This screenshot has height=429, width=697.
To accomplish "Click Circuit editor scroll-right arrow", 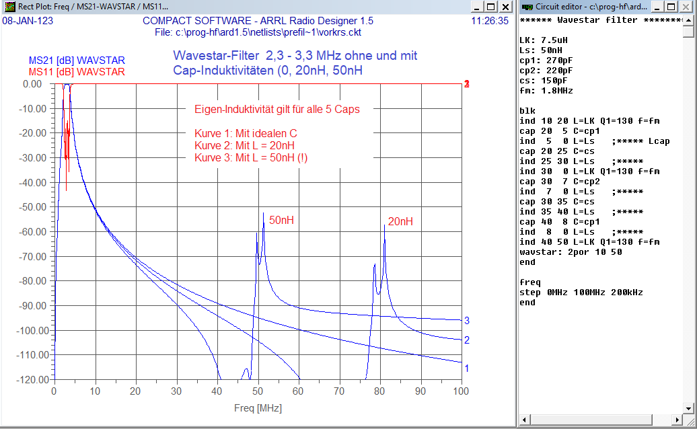I will click(677, 420).
